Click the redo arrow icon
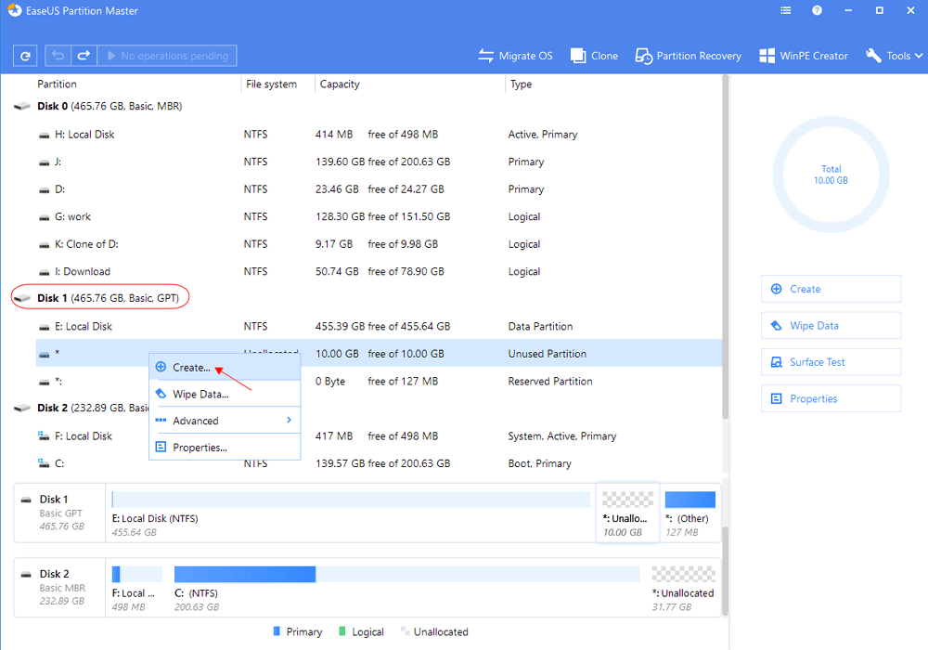The height and width of the screenshot is (650, 928). [x=84, y=56]
